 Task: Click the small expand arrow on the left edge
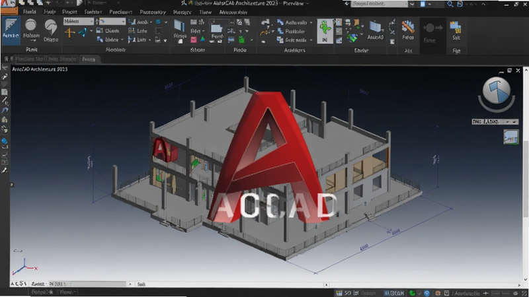click(x=12, y=185)
